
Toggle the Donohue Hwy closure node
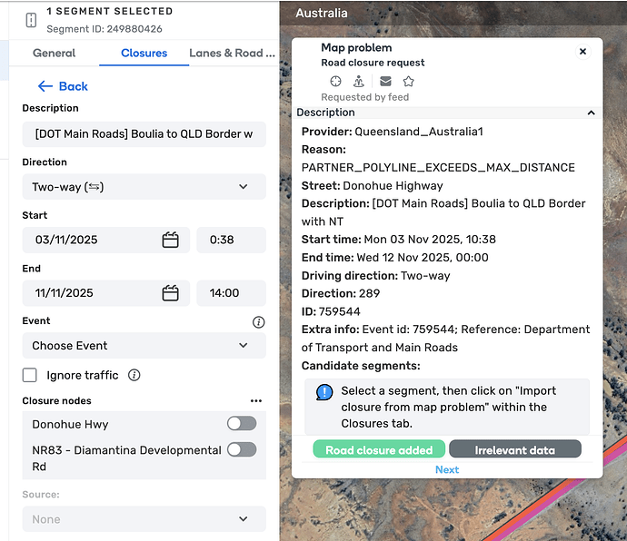[242, 424]
